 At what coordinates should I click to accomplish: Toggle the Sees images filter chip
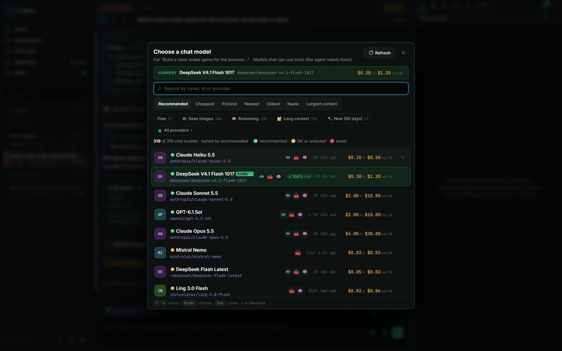tap(202, 119)
